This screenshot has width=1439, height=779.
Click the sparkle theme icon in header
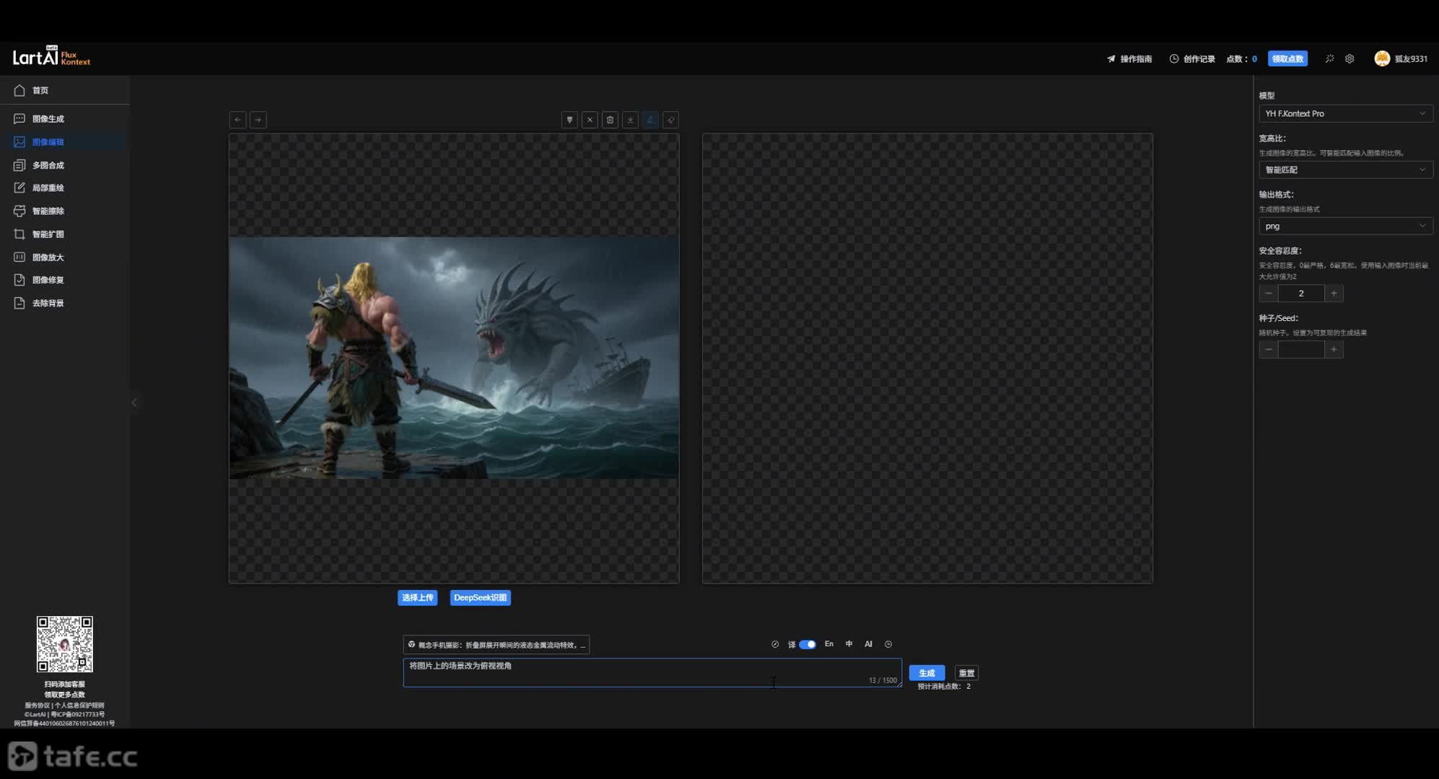1329,59
